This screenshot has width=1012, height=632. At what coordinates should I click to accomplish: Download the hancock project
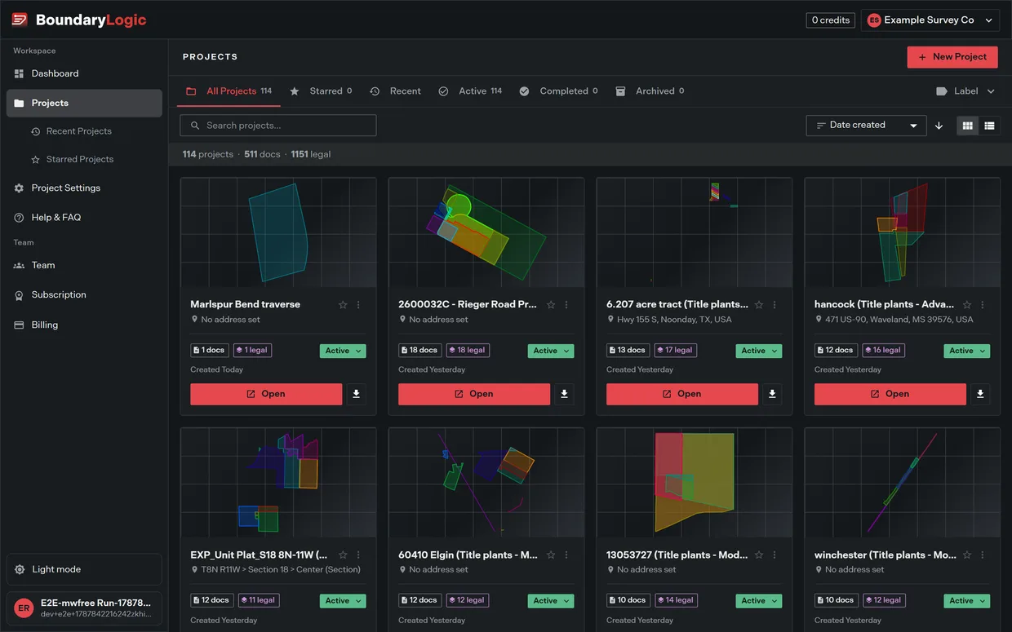(x=980, y=394)
